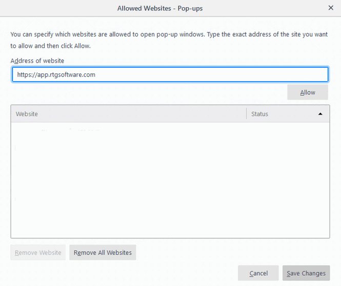
Task: Click the first line of instruction text
Action: [169, 35]
